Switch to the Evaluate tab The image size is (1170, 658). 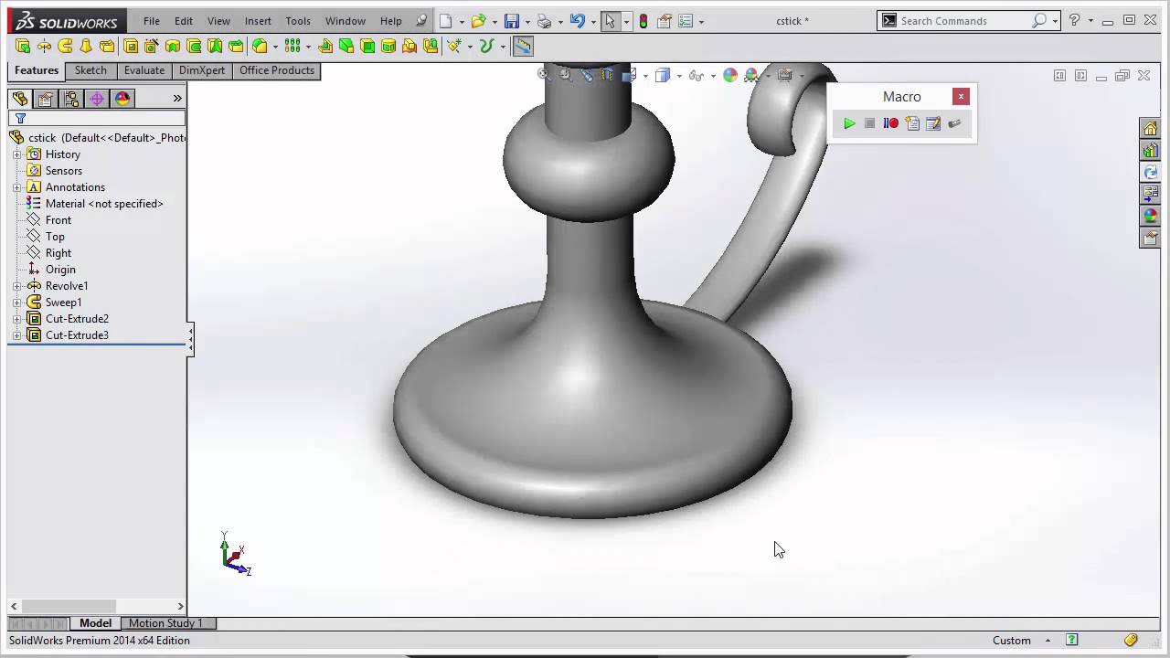click(144, 70)
